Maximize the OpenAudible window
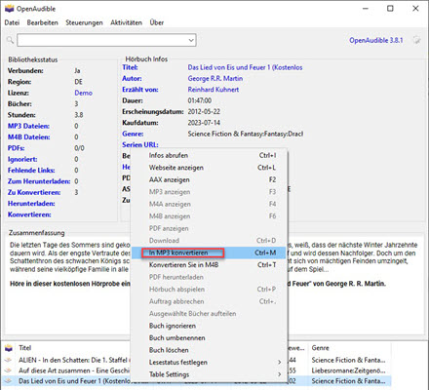This screenshot has width=429, height=390. click(x=390, y=9)
